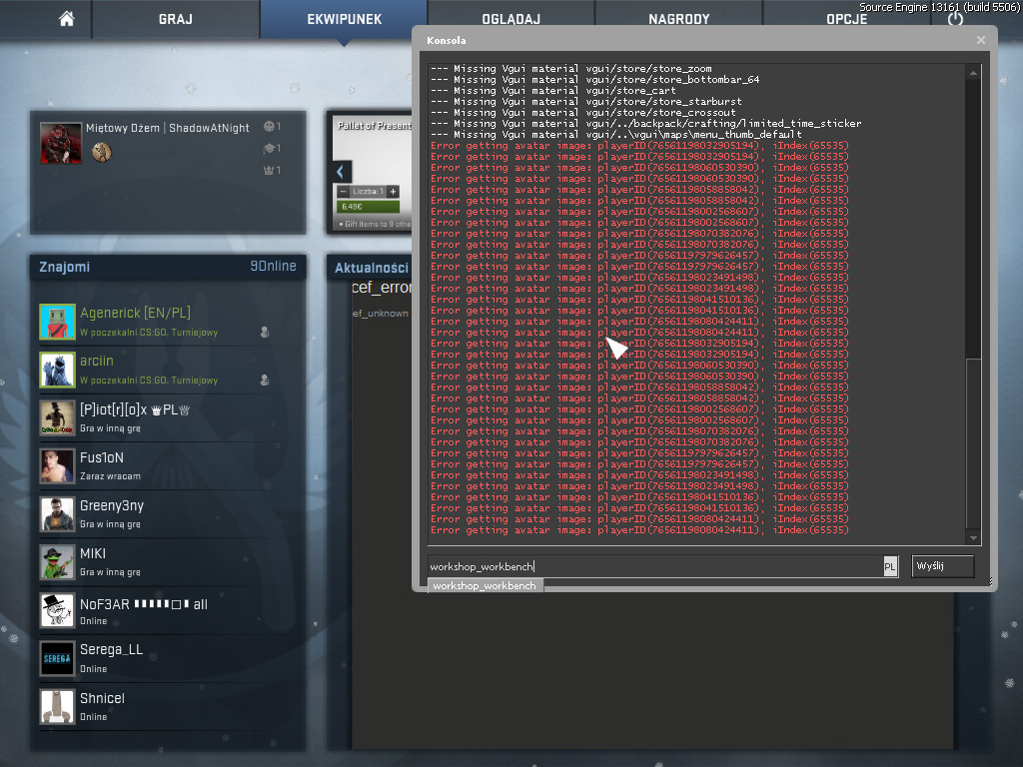Viewport: 1023px width, 767px height.
Task: Click the 9 Online counter
Action: (274, 266)
